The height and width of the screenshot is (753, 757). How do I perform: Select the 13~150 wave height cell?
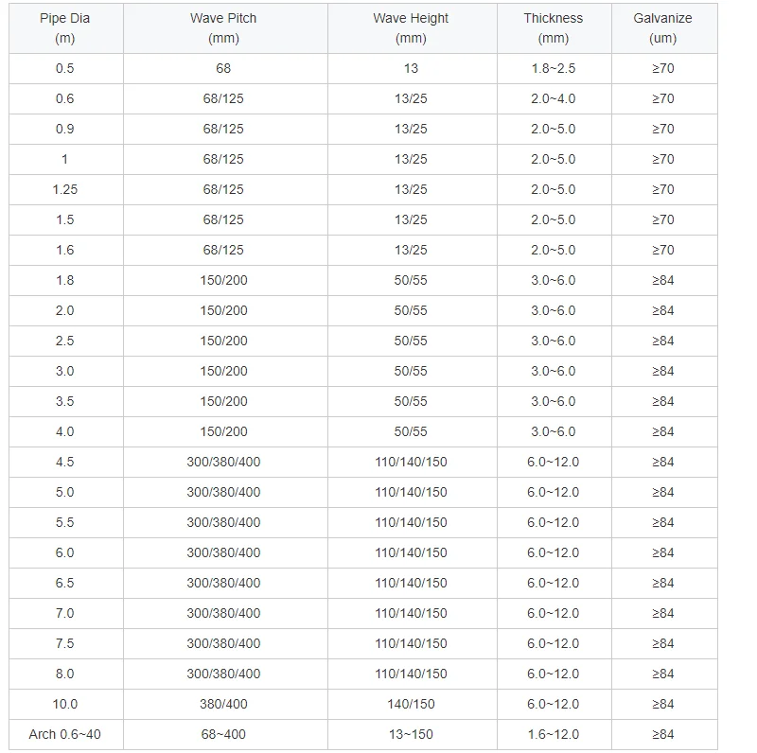click(x=411, y=734)
